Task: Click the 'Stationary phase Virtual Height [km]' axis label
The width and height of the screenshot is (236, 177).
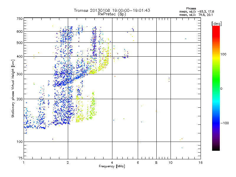Action: 13,89
